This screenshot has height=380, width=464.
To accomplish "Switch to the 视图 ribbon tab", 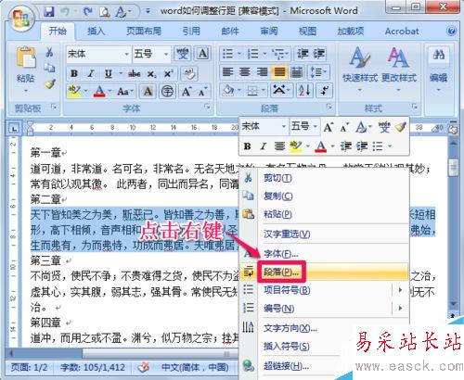I will tap(307, 31).
